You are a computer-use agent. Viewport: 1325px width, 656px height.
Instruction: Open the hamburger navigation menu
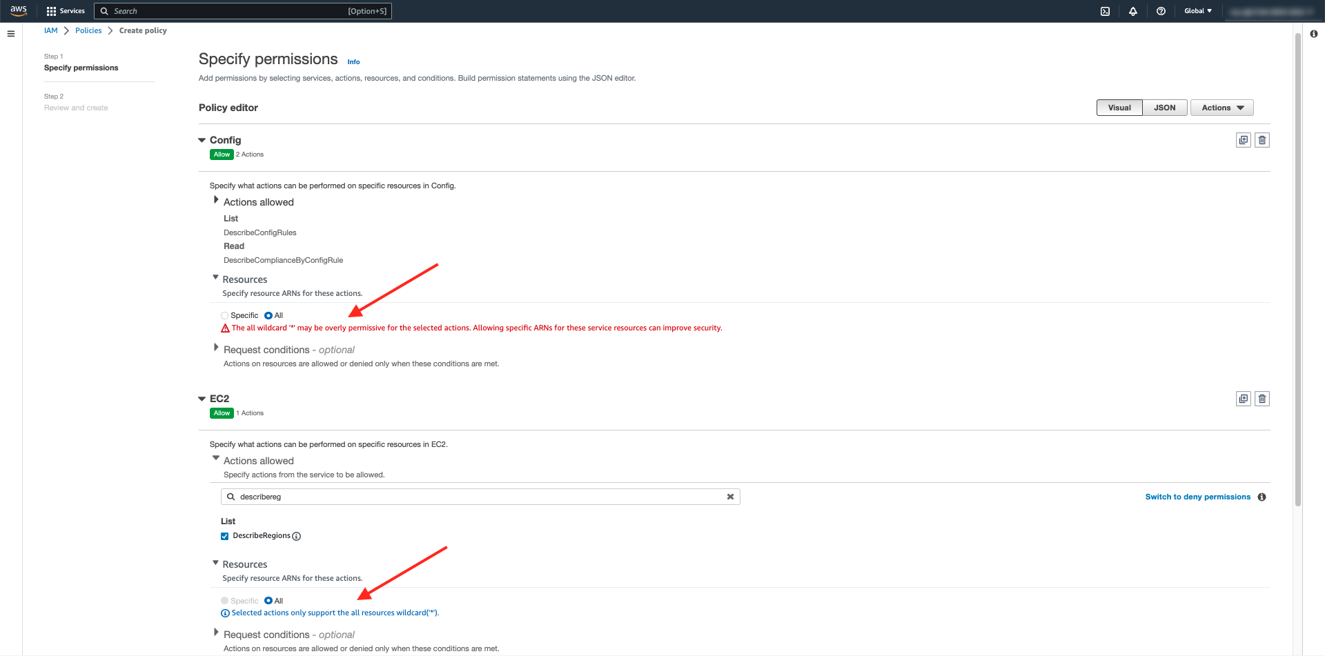pos(11,33)
